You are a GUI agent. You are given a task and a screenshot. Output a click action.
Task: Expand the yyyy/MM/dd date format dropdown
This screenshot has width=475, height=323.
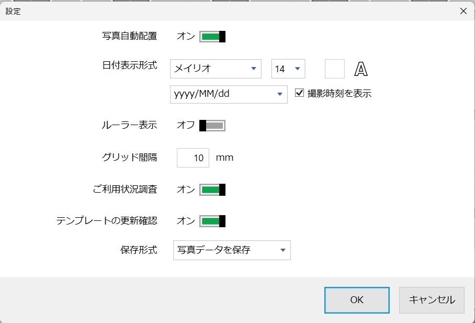(x=229, y=94)
